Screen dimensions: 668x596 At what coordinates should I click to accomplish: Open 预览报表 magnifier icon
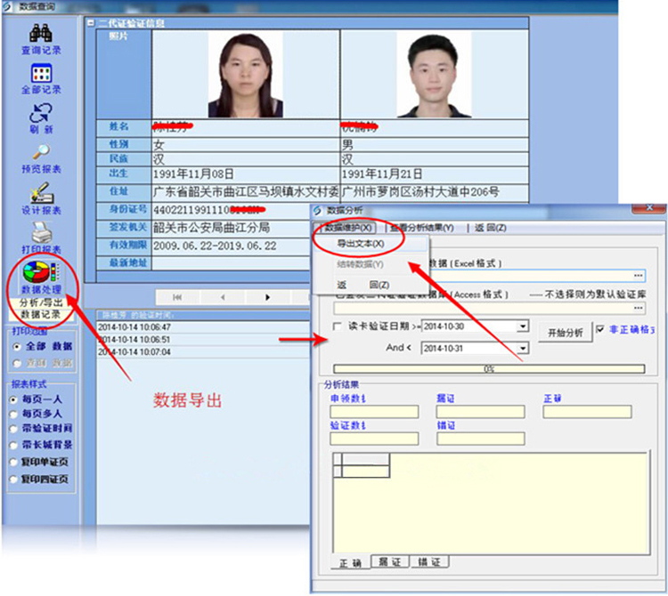coord(41,153)
